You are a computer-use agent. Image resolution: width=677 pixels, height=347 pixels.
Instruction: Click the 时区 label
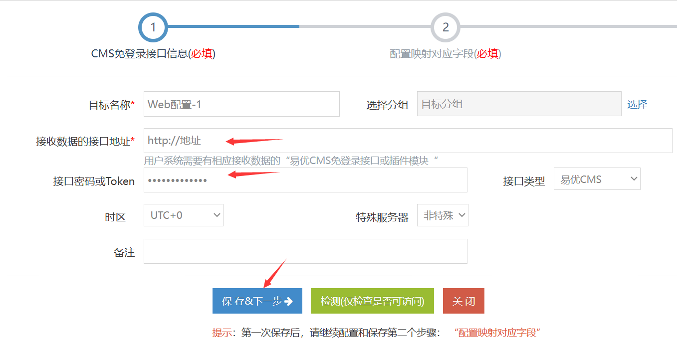115,217
